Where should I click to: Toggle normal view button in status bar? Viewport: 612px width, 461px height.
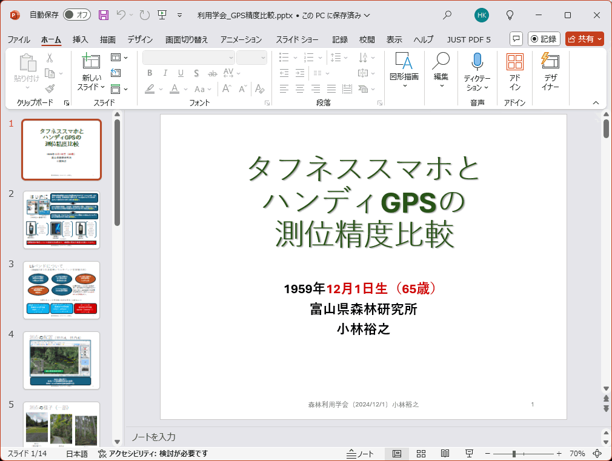(x=396, y=454)
